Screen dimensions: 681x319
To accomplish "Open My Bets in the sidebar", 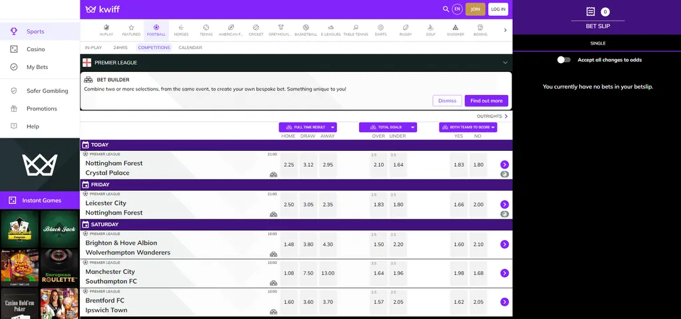I will click(40, 67).
